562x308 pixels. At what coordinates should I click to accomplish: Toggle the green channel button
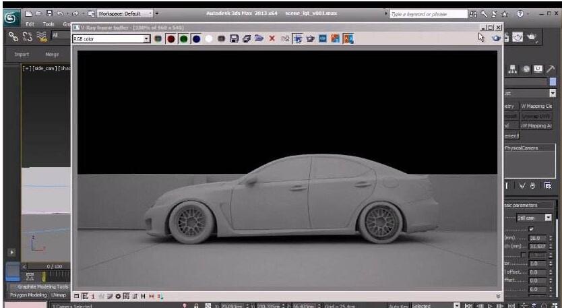[183, 39]
